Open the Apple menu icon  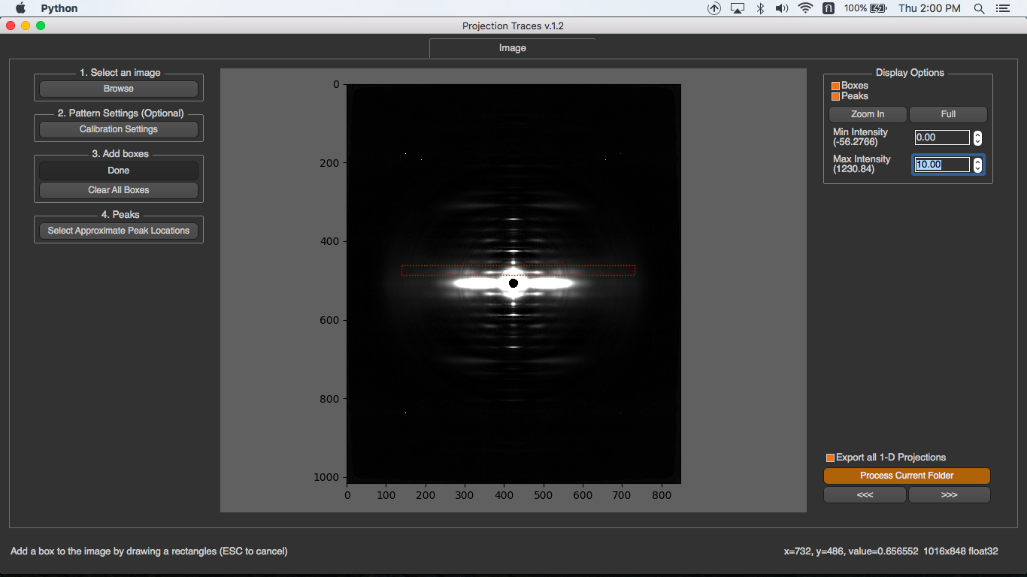point(20,8)
